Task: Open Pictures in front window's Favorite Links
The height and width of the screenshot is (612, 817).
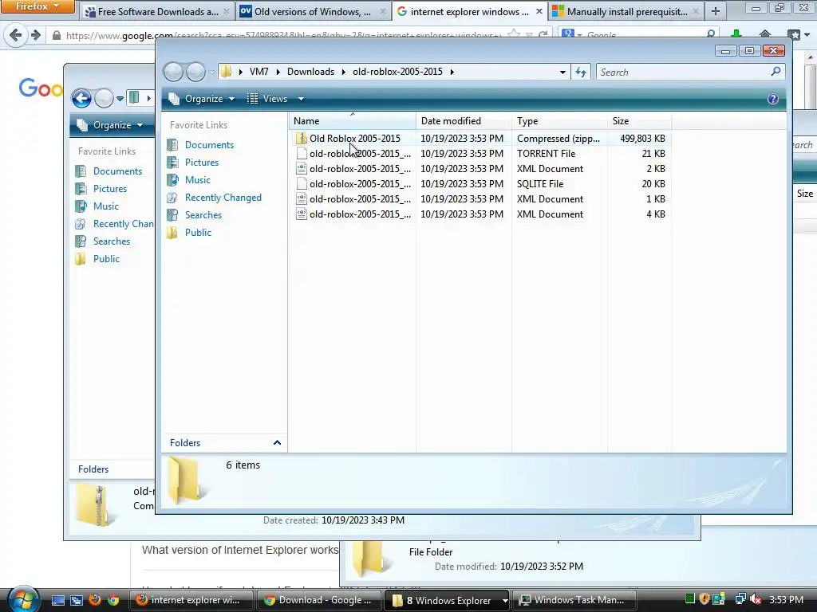Action: 202,163
